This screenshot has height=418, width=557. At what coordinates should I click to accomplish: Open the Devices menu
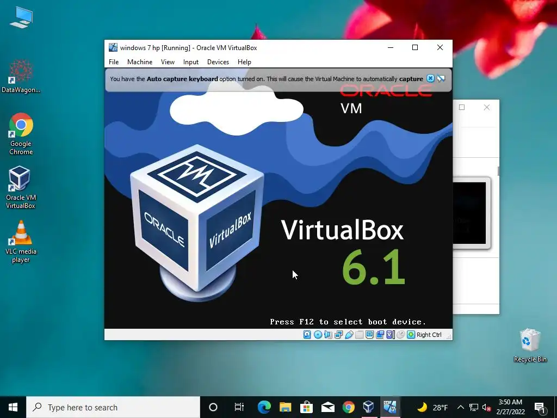point(218,62)
